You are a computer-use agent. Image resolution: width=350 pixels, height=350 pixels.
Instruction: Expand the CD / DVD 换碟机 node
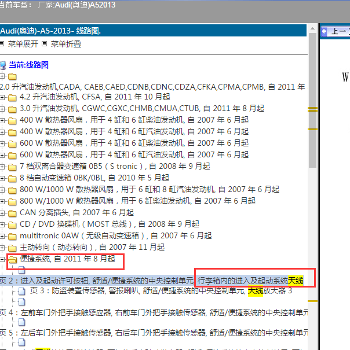(x=2, y=225)
